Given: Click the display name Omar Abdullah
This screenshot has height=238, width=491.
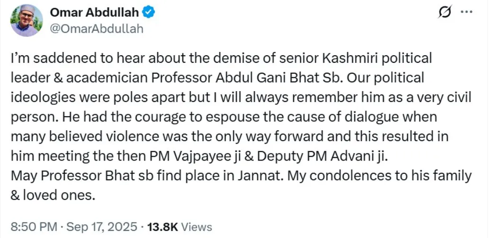Looking at the screenshot, I should point(96,14).
